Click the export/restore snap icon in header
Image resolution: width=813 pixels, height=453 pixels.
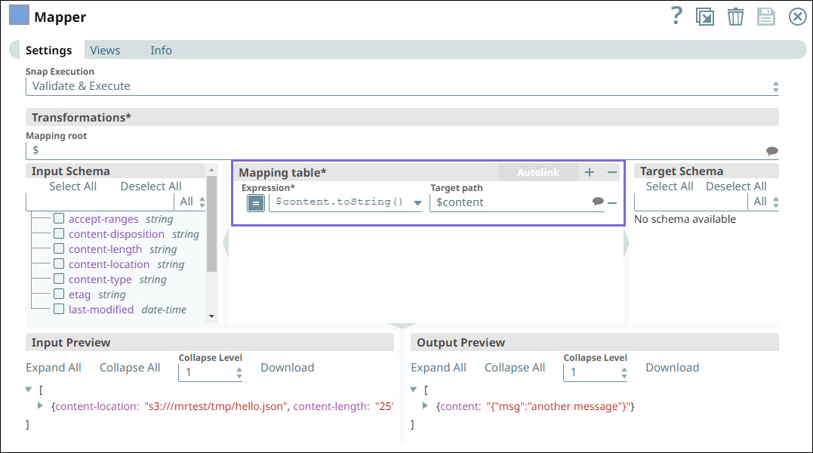click(705, 17)
